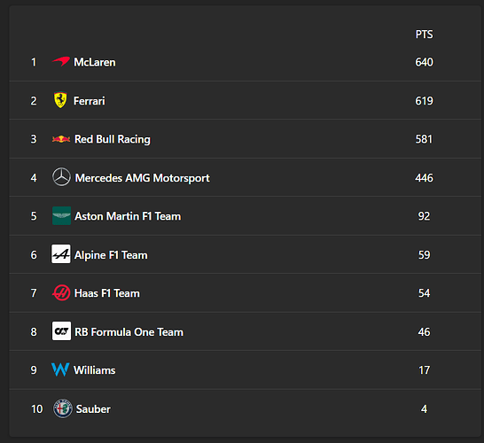Click Sauber's points value of 4

click(424, 408)
